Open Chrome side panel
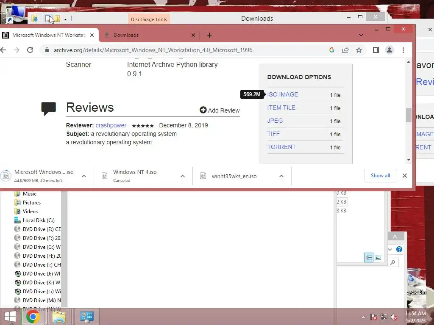Viewport: 434px width, 325px height. click(376, 50)
